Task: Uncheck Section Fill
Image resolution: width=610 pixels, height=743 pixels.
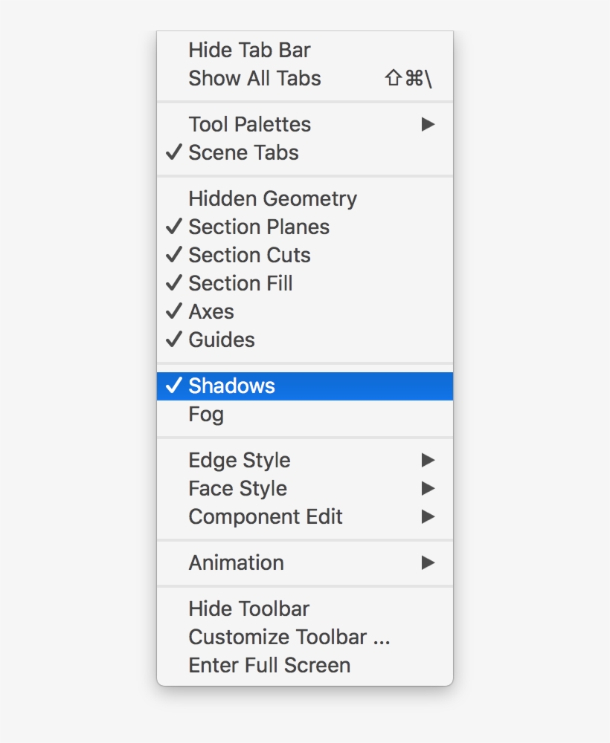Action: [x=241, y=283]
